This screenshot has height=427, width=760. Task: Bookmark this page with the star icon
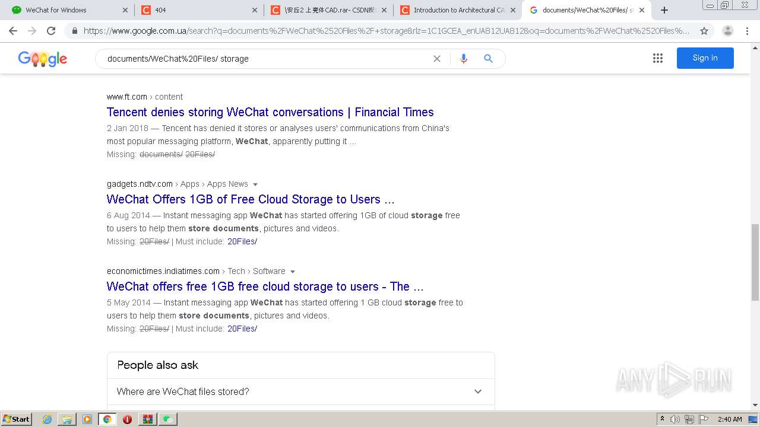click(704, 31)
